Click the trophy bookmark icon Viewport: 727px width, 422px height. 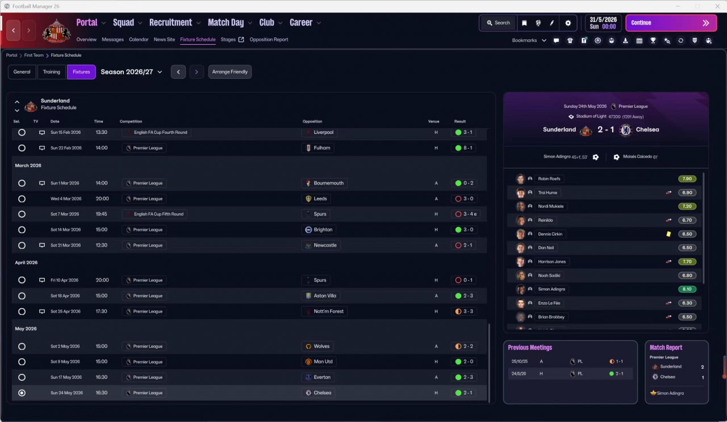(x=653, y=40)
